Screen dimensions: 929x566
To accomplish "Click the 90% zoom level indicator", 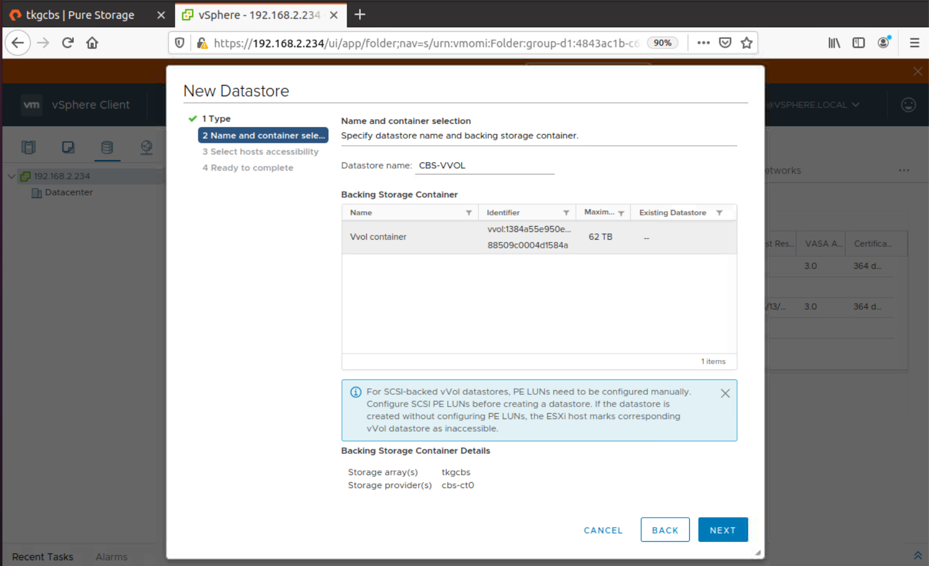I will (663, 43).
